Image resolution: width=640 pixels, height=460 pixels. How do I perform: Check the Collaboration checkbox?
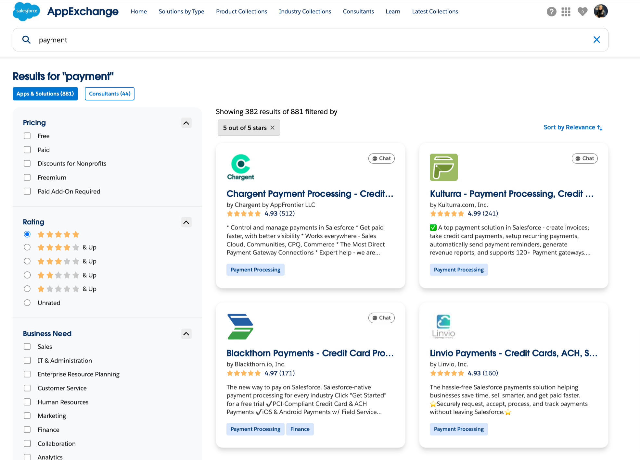tap(27, 443)
